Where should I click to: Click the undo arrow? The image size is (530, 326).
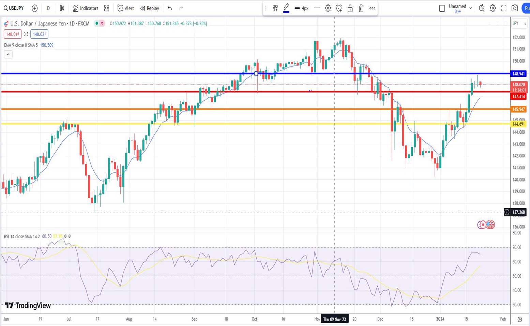click(170, 8)
